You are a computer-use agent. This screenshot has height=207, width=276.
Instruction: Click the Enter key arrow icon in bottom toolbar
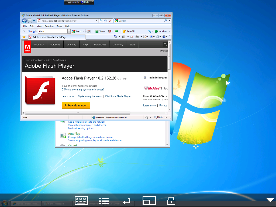click(x=127, y=201)
